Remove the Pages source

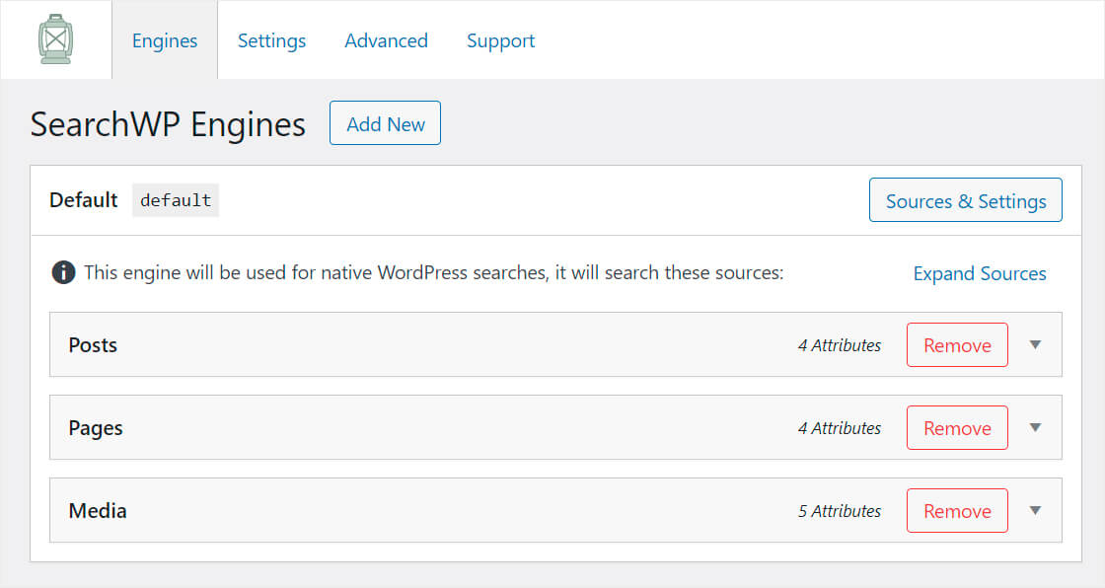coord(957,428)
